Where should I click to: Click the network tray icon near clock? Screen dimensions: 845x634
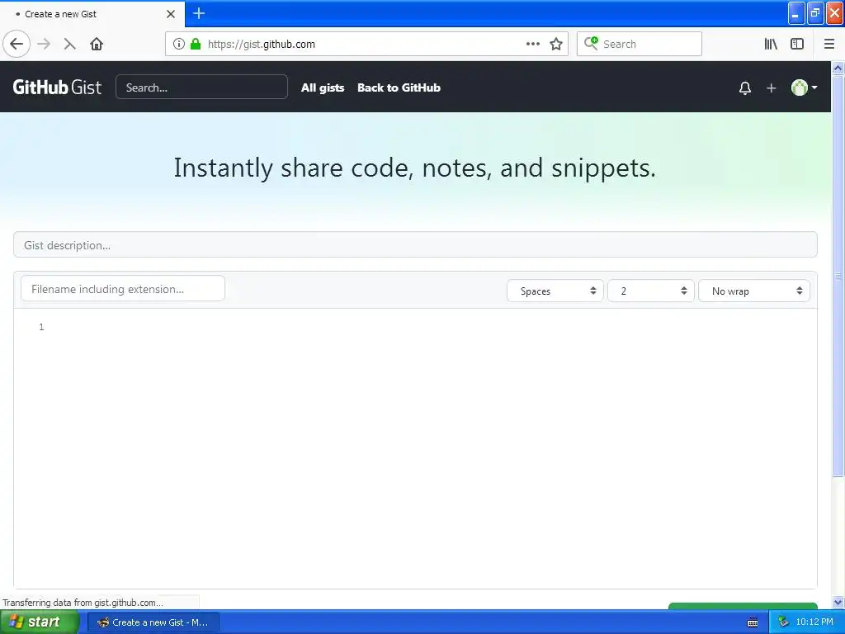pos(784,622)
